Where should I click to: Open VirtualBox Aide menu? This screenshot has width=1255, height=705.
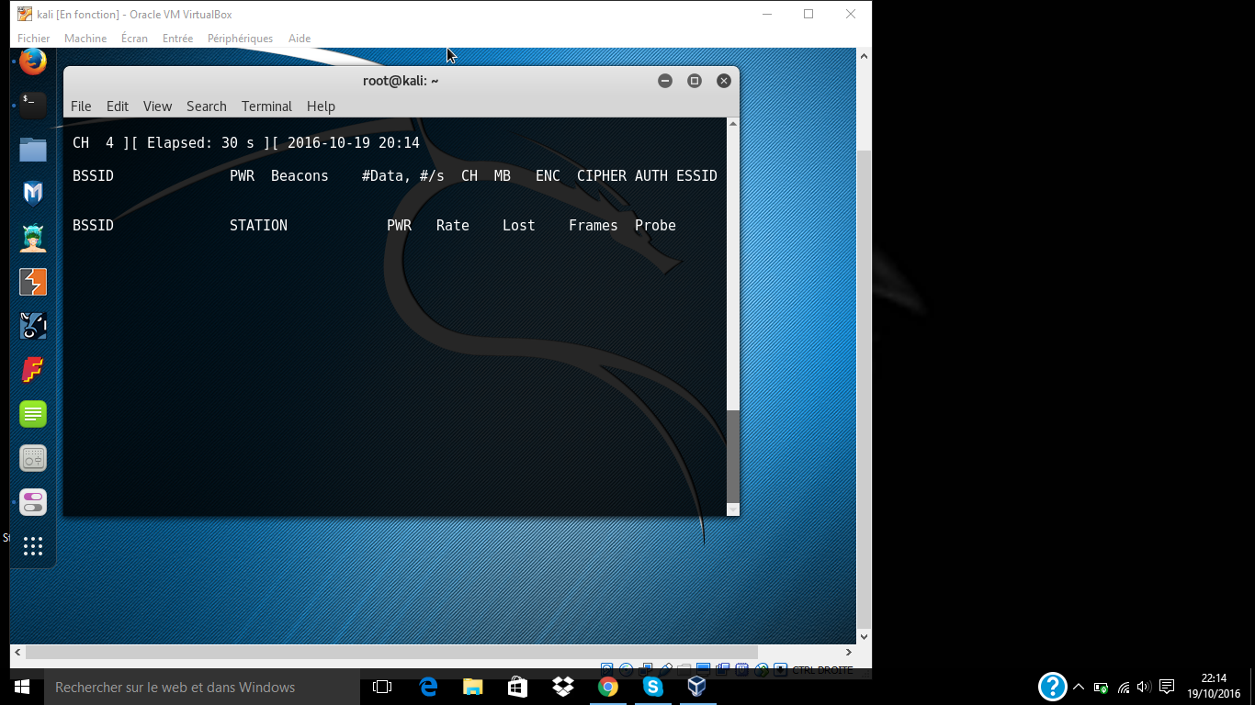300,39
